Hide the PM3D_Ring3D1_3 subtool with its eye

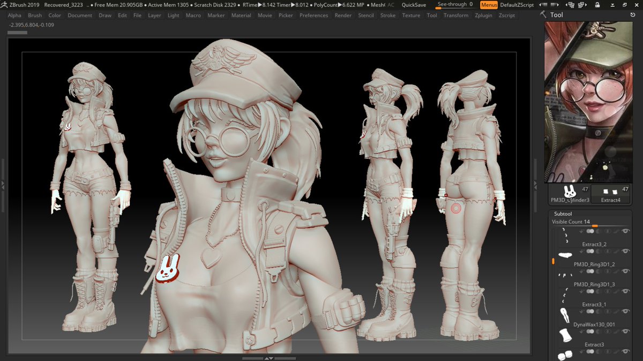point(625,271)
